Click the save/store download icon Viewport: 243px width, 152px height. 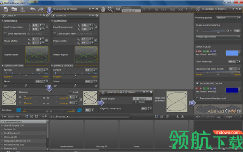pos(22,9)
